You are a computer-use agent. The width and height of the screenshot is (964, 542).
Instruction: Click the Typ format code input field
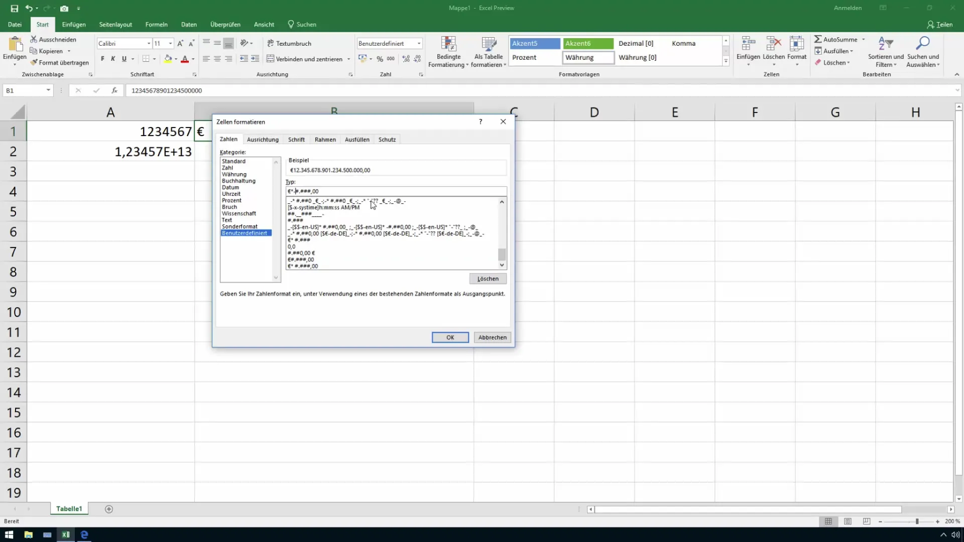tap(396, 191)
